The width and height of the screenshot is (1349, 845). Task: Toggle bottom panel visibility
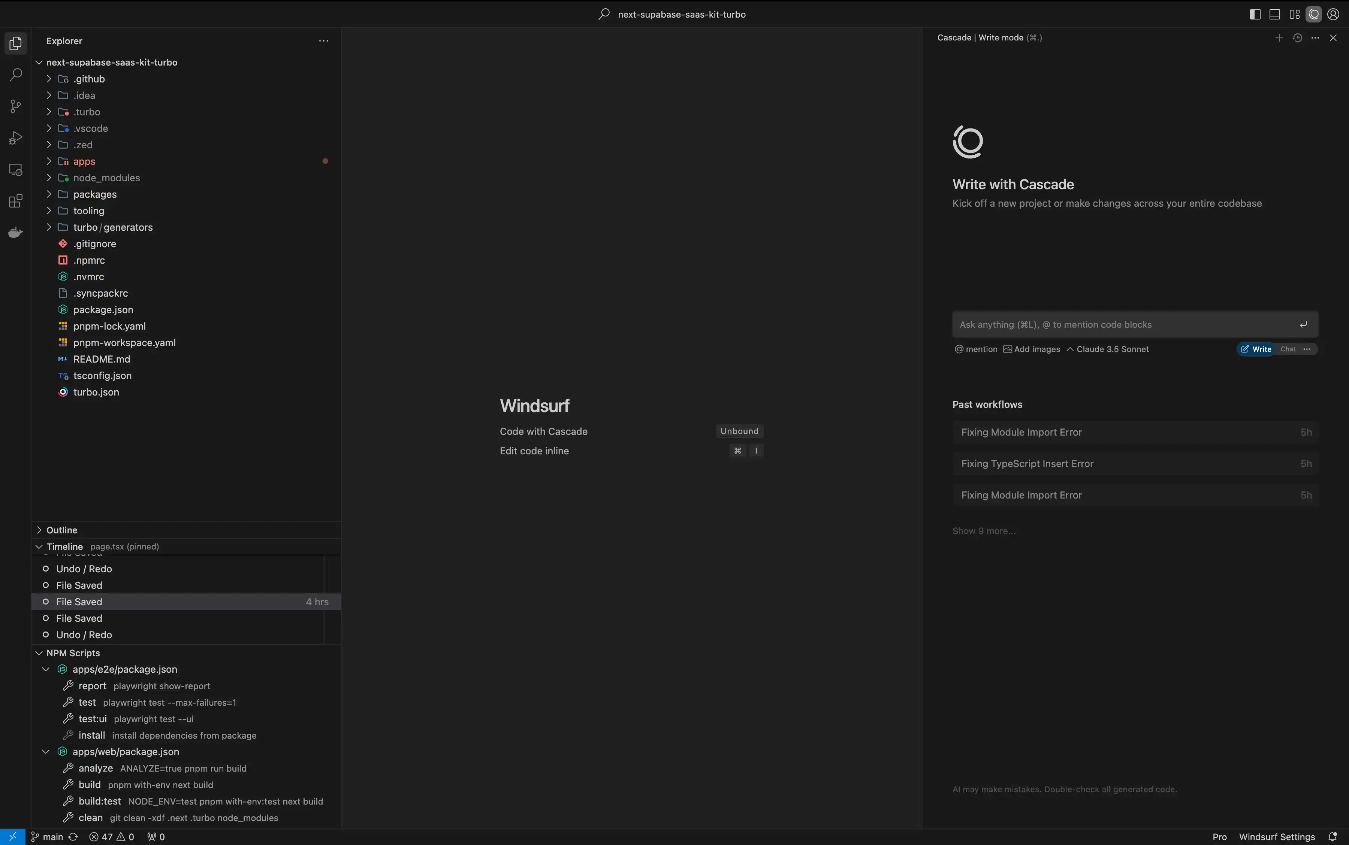pyautogui.click(x=1275, y=15)
